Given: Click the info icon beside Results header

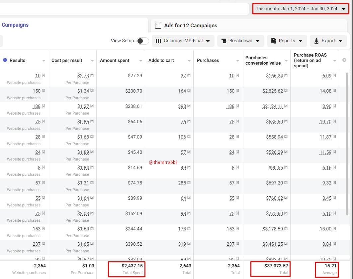Looking at the screenshot, I should pyautogui.click(x=5, y=60).
